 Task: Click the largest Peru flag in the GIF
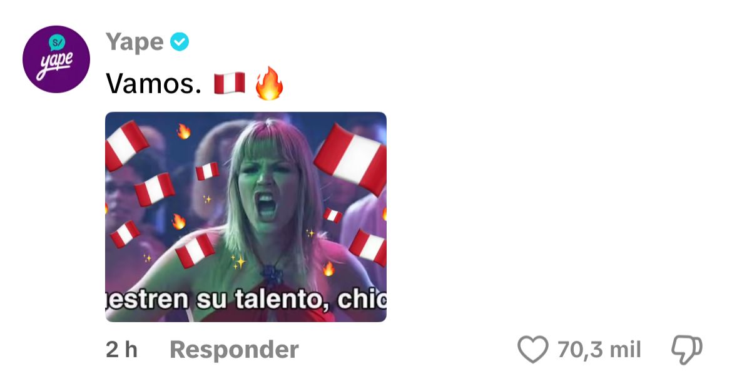click(351, 160)
